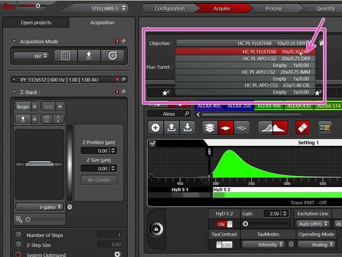Click the lock knob icon
The image size is (342, 257).
point(156,229)
